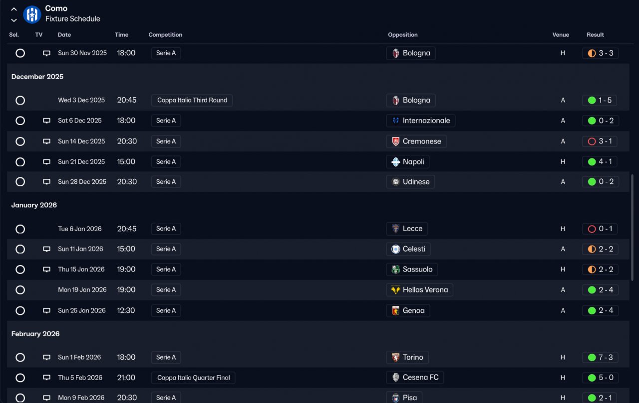Click the fixture list vertical scrollbar
Viewport: 639px width, 403px height.
633,227
